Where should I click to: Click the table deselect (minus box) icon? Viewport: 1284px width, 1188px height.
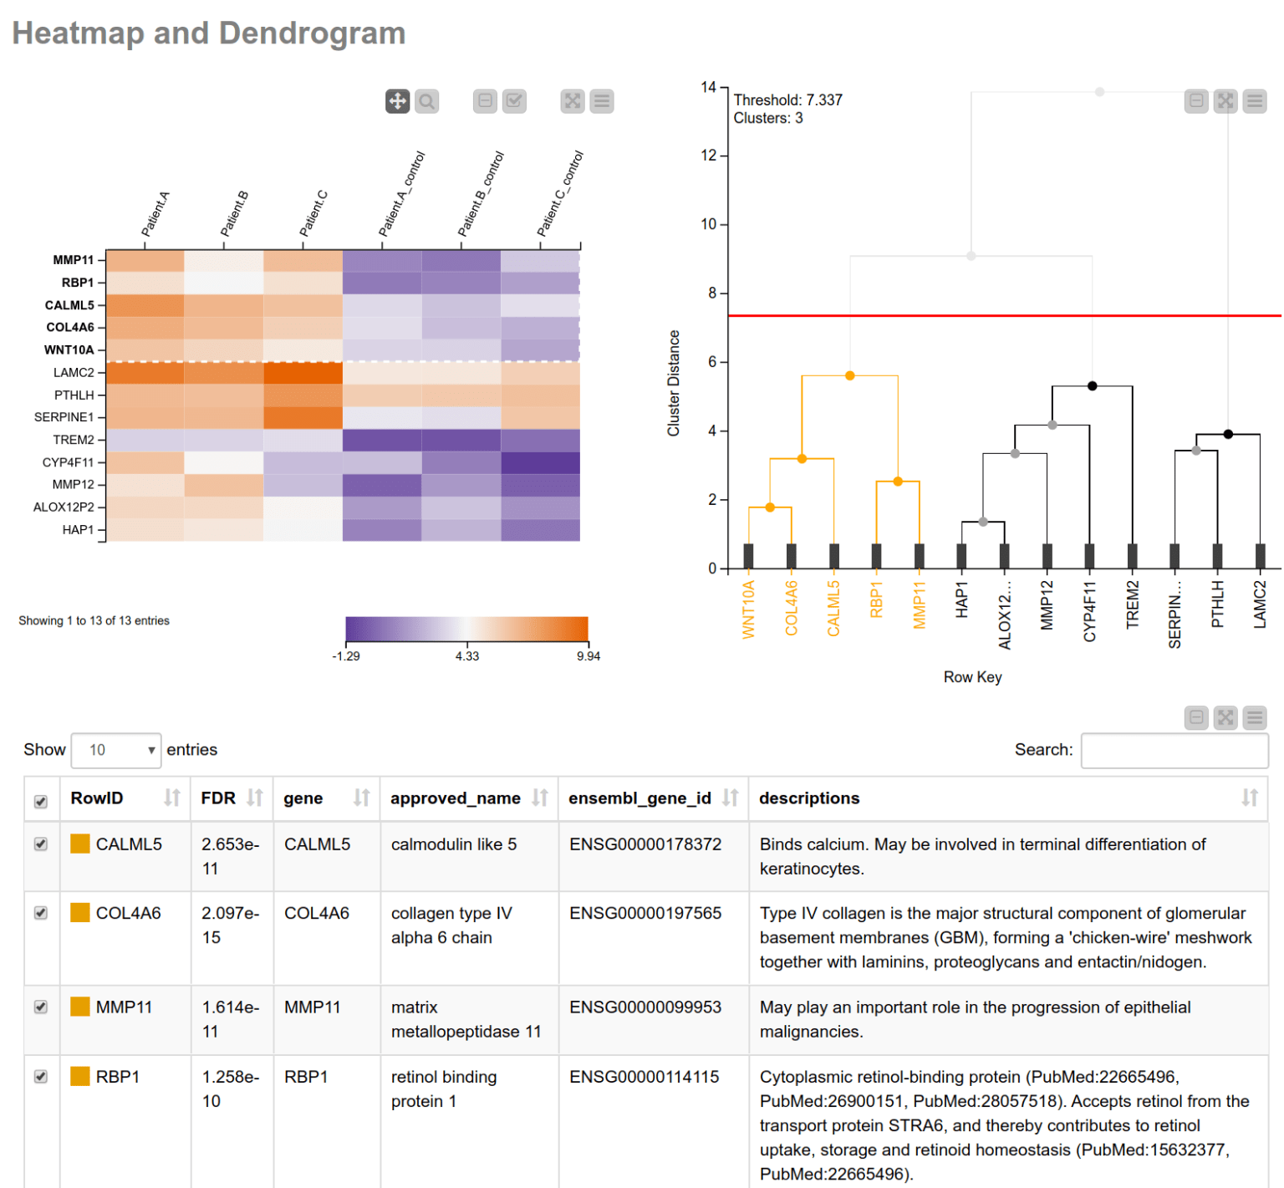tap(1196, 717)
